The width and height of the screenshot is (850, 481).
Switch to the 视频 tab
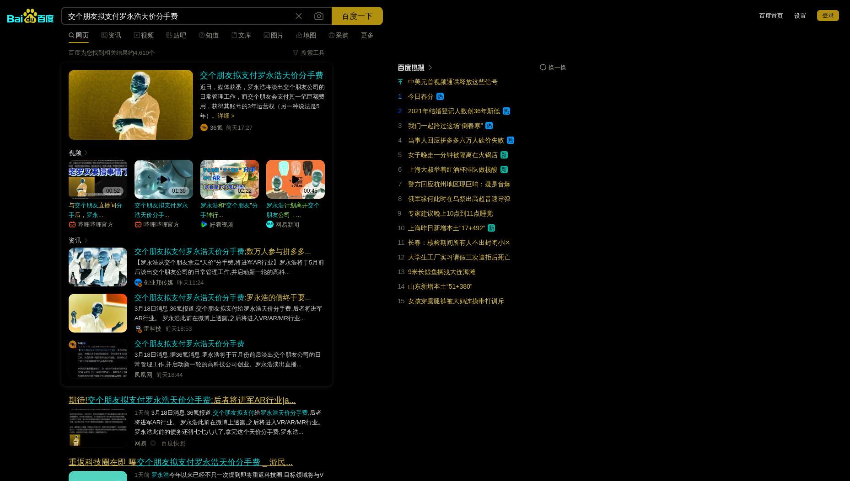click(x=144, y=35)
